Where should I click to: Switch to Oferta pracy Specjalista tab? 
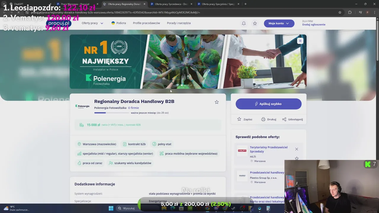(218, 4)
